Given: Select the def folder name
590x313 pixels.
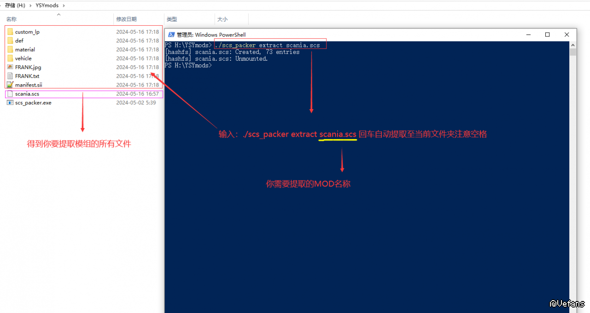Looking at the screenshot, I should (x=19, y=41).
